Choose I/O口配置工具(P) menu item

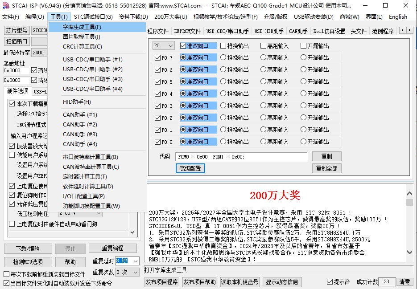97,196
